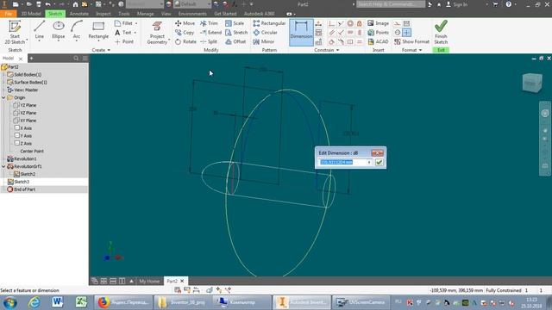Open the Text tool dropdown arrow
Screen dimensions: 552x310
(x=135, y=33)
